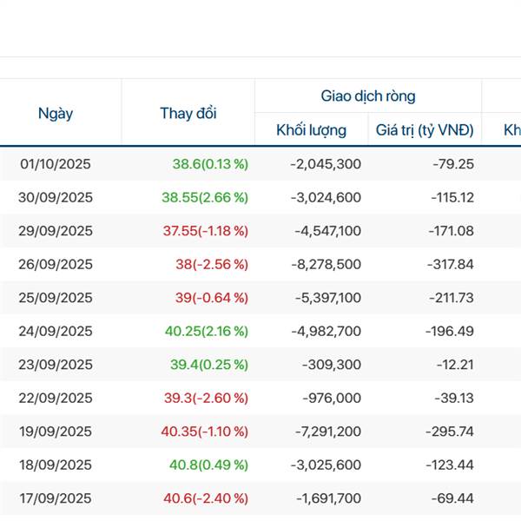Viewport: 521px width, 521px height.
Task: Select the 17/09/2025 date cell
Action: point(56,498)
